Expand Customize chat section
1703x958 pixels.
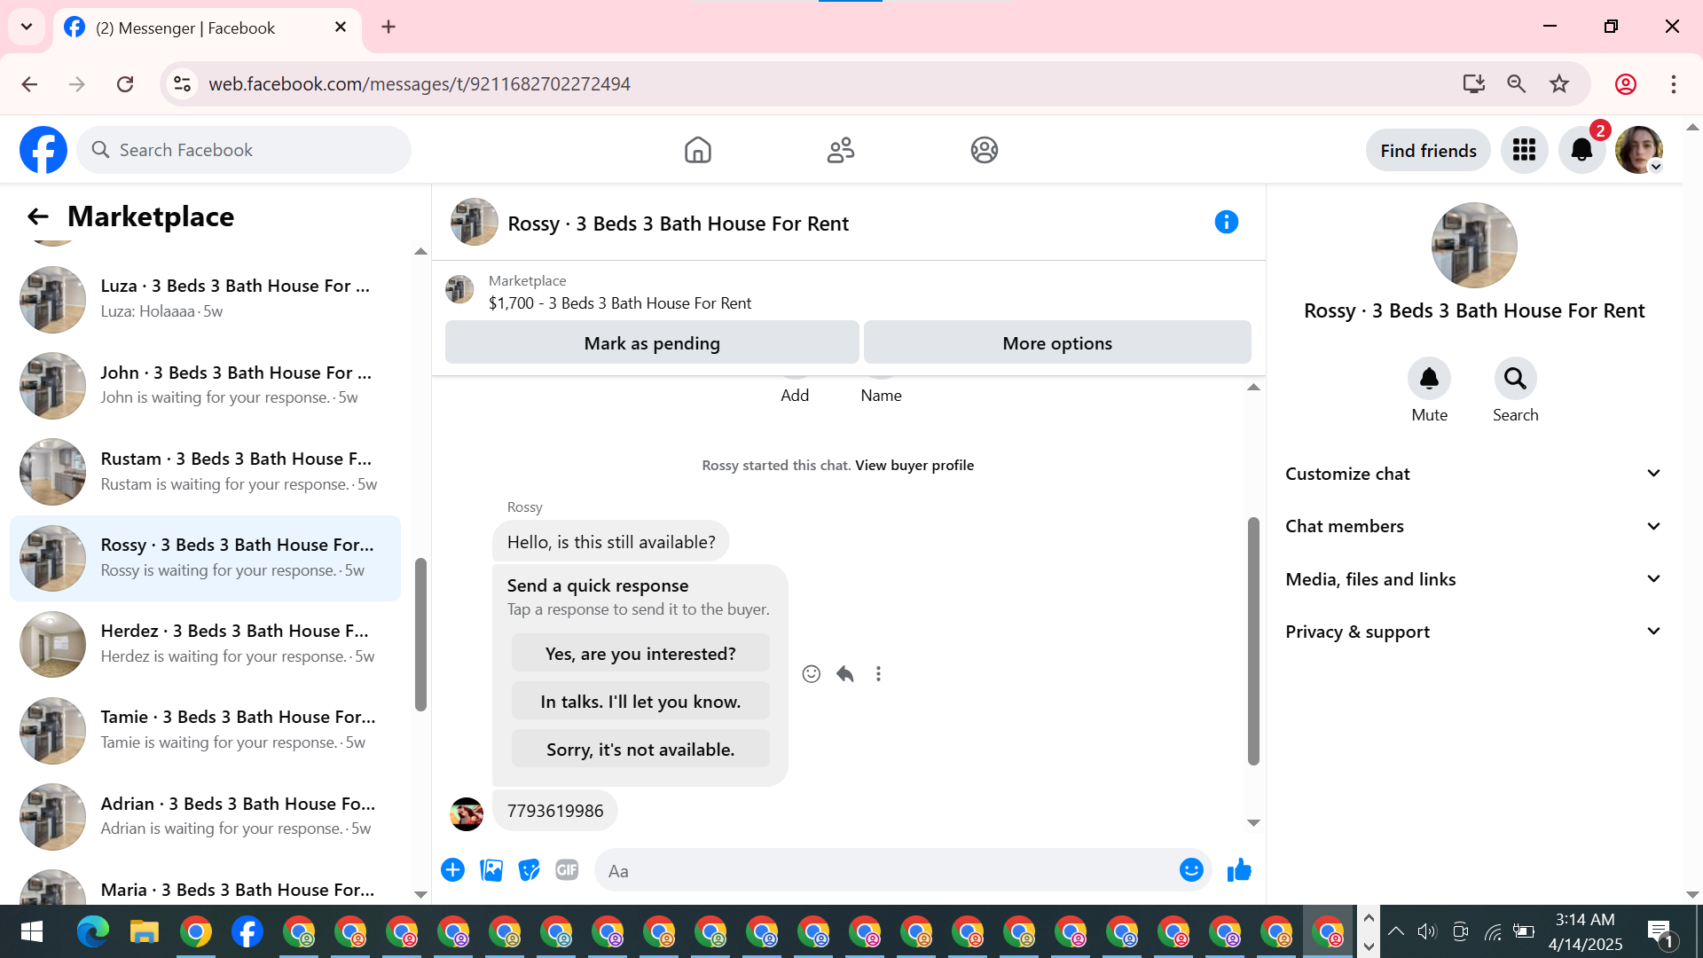click(x=1472, y=474)
